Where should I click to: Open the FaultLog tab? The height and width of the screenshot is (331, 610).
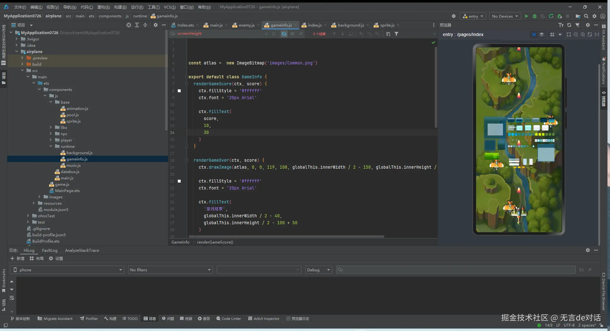pyautogui.click(x=50, y=250)
